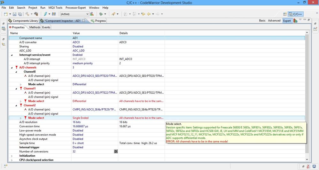Open the Project menu
319x170 pixels.
(33, 8)
